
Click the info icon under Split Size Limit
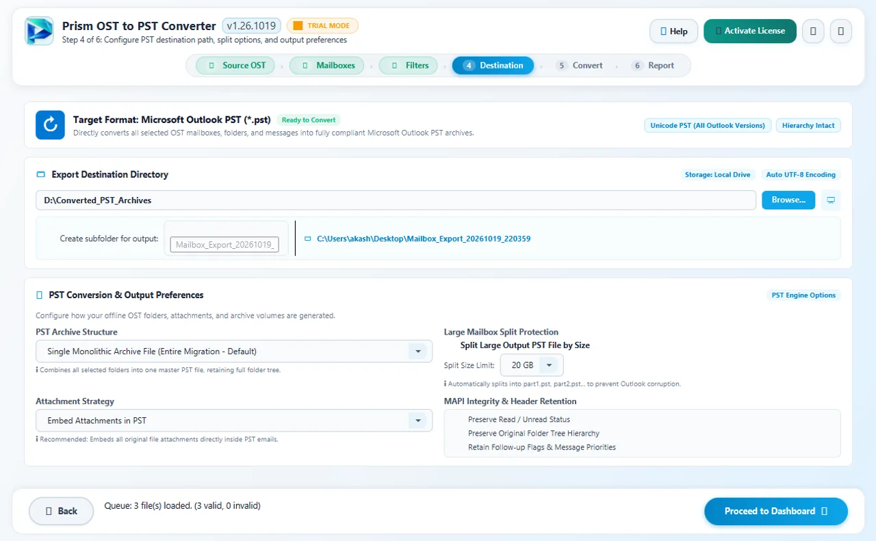point(446,384)
